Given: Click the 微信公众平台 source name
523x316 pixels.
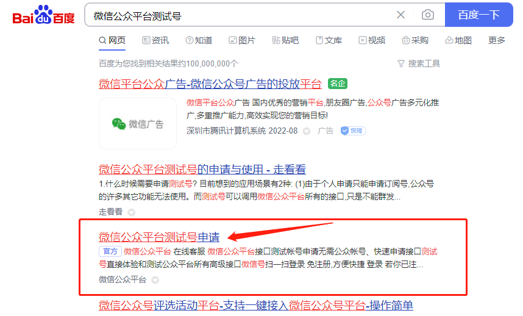Looking at the screenshot, I should [x=123, y=279].
